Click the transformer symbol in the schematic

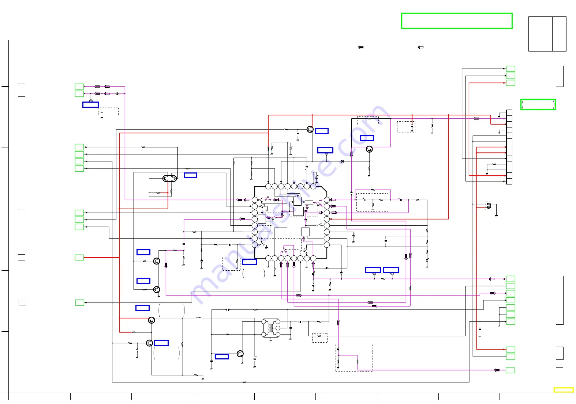pos(270,328)
